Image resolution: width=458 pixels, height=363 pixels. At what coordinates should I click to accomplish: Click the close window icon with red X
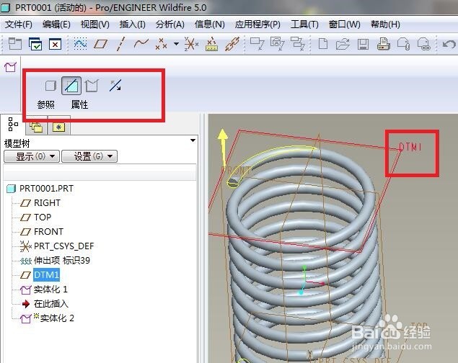point(56,45)
